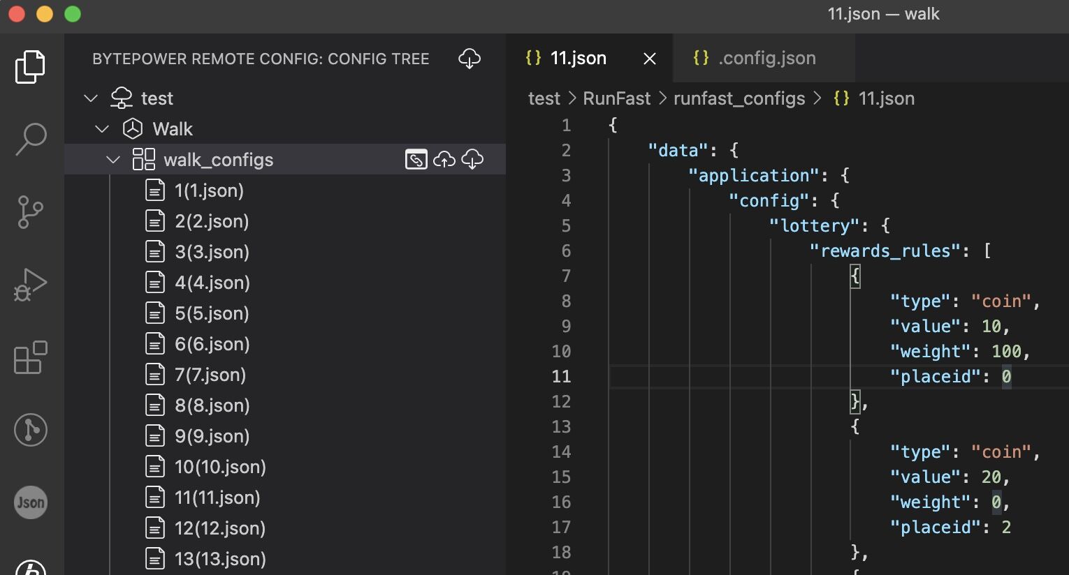Open 5(5.json) in the config tree

[212, 313]
